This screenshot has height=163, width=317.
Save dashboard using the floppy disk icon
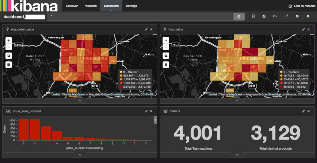(264, 16)
